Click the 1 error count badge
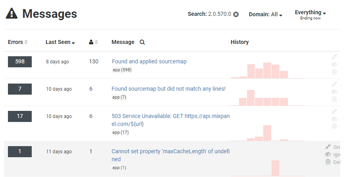 tap(20, 152)
